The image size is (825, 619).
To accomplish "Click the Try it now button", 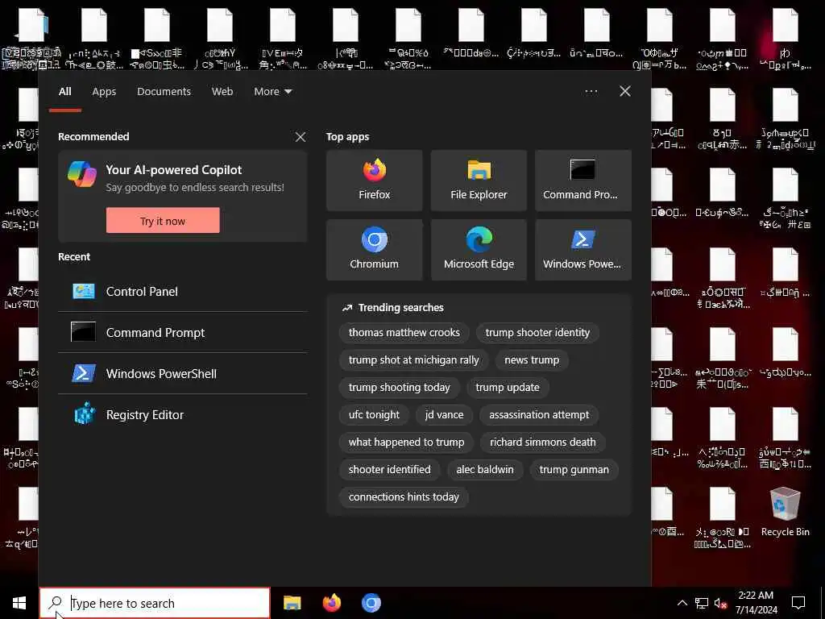I will (163, 221).
